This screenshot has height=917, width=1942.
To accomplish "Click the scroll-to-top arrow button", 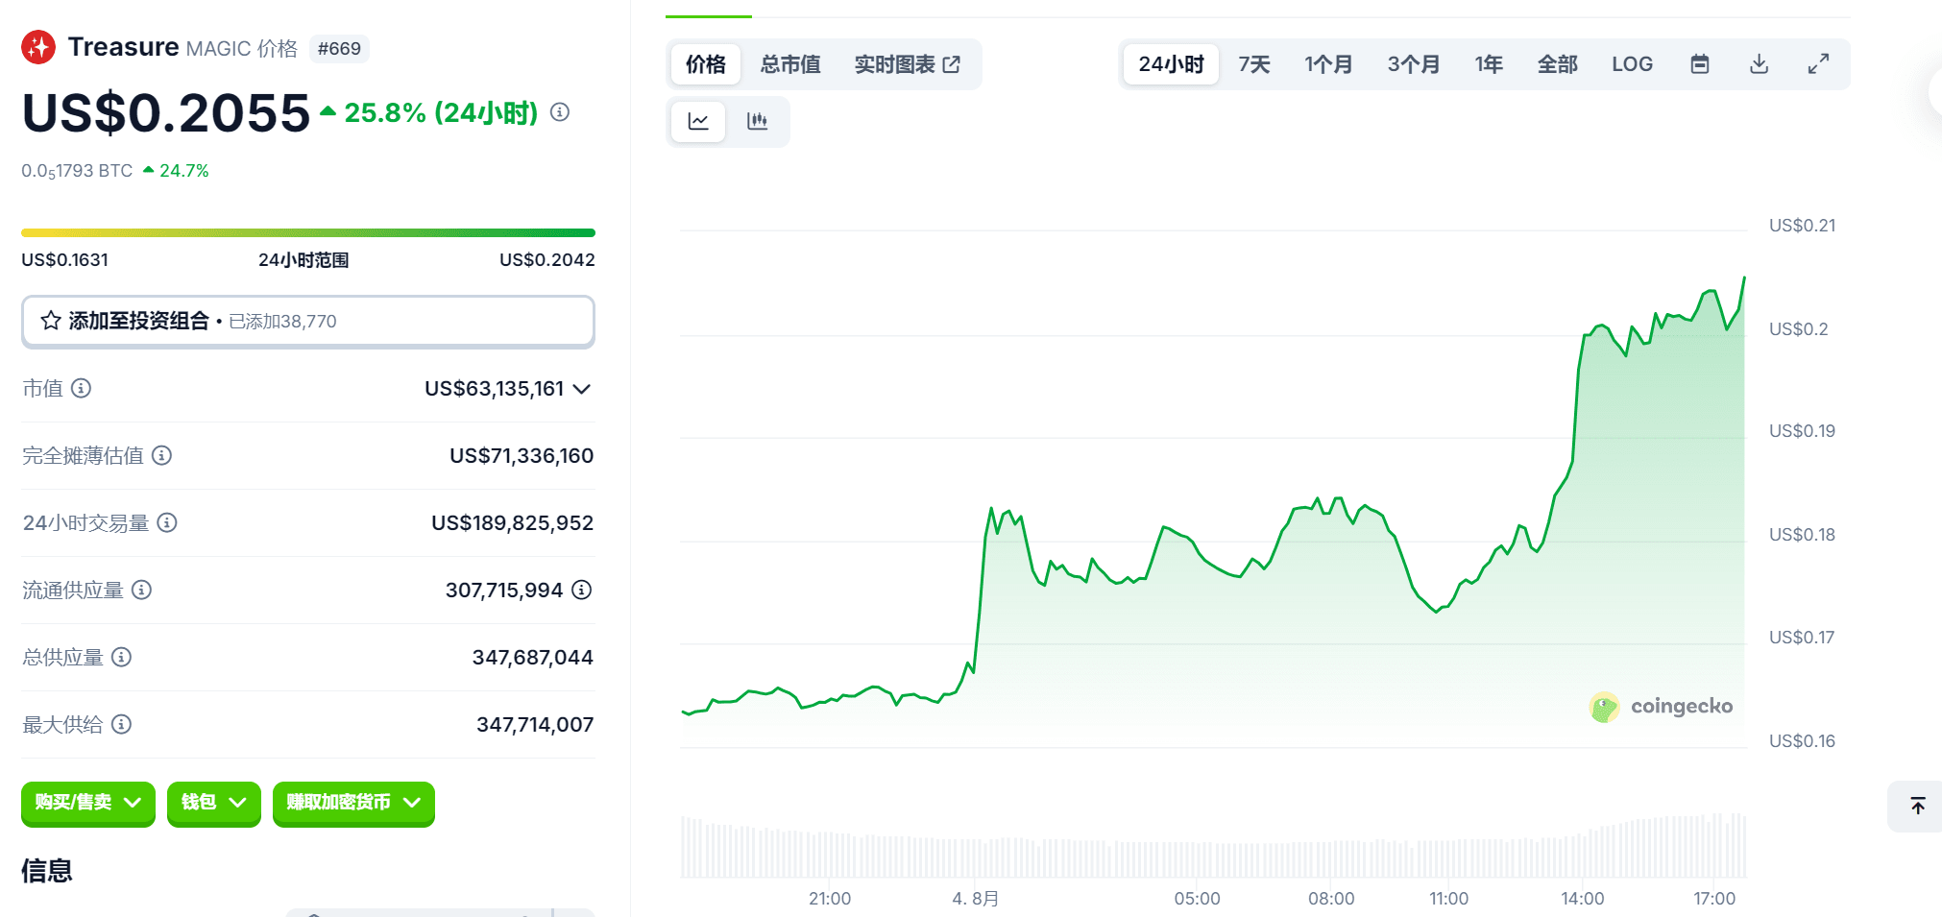I will click(x=1917, y=806).
